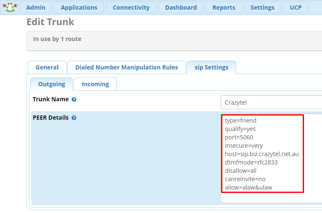The width and height of the screenshot is (322, 213).
Task: Select the sip Settings tab
Action: tap(211, 67)
